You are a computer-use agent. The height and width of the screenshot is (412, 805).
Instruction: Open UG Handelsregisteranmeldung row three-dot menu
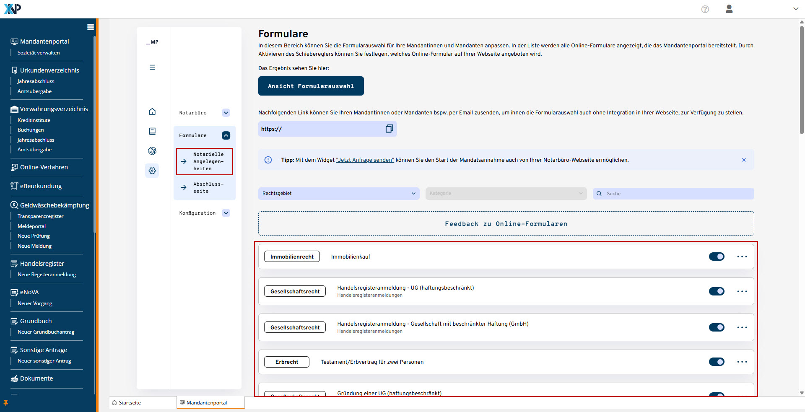point(742,291)
